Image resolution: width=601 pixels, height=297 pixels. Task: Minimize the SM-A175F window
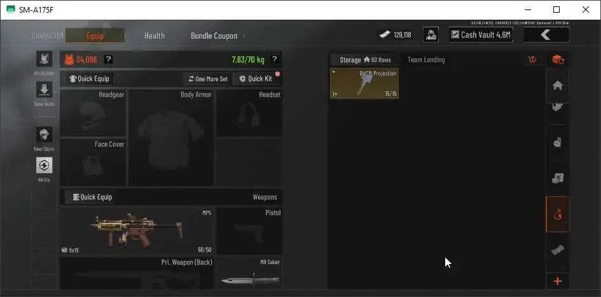[x=527, y=10]
